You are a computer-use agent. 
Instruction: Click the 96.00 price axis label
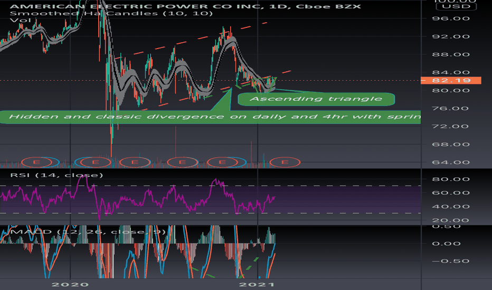click(451, 18)
